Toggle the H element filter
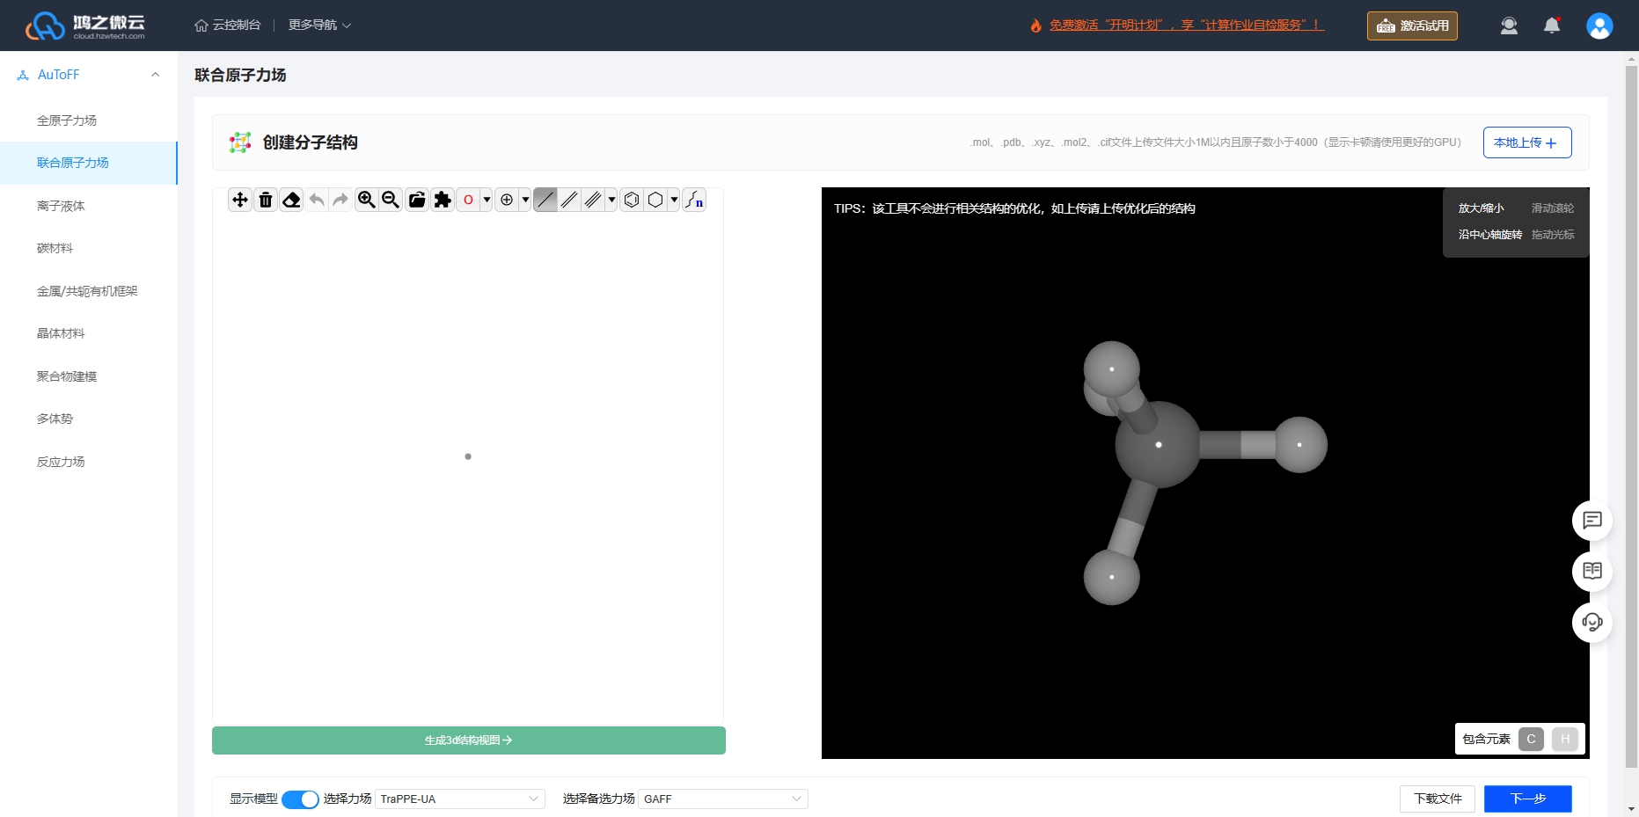1639x817 pixels. point(1565,739)
